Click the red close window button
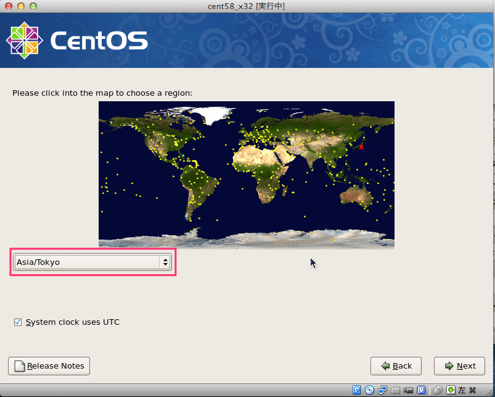 point(9,6)
